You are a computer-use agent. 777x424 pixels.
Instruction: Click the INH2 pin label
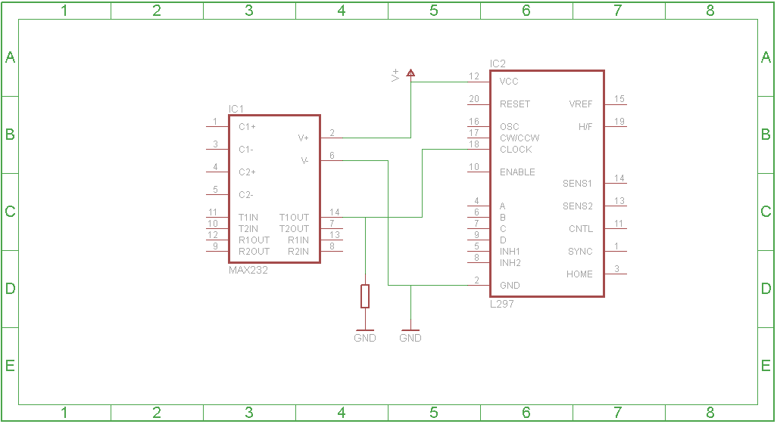510,263
